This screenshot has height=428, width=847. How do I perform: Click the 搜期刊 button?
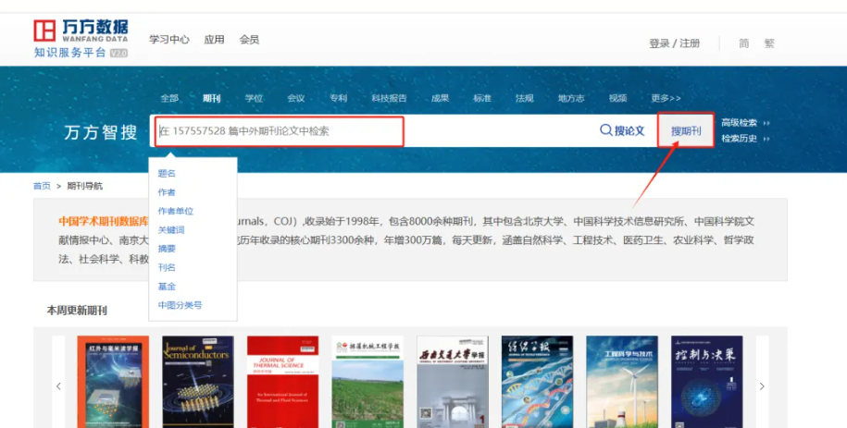coord(686,130)
